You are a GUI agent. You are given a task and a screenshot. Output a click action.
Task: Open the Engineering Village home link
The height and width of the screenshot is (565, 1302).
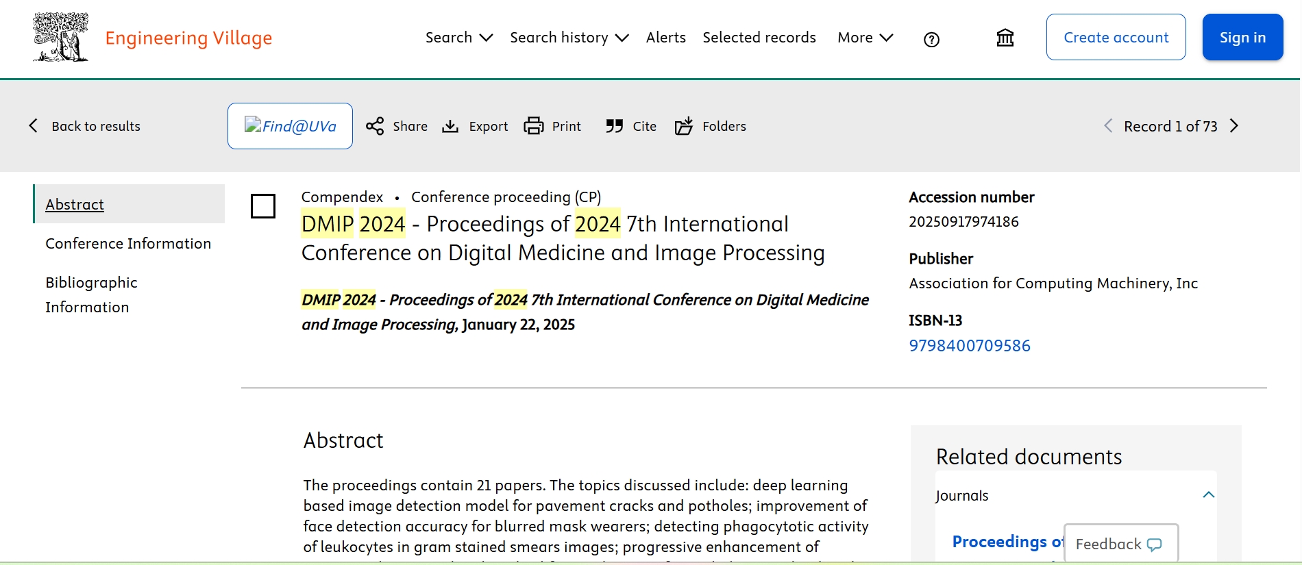[188, 38]
